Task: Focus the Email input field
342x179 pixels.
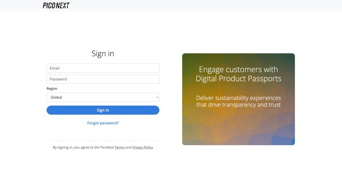Action: 103,68
